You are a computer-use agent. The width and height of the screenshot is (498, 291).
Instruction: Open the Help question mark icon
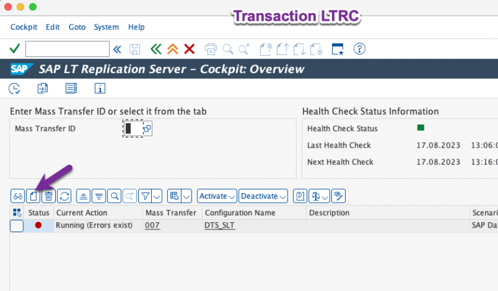pyautogui.click(x=359, y=49)
